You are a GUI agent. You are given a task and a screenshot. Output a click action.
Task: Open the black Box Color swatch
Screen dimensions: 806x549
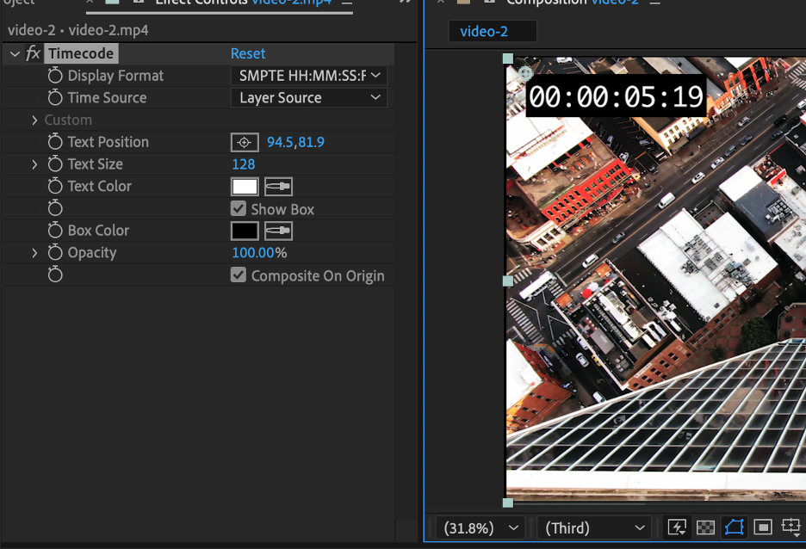245,231
